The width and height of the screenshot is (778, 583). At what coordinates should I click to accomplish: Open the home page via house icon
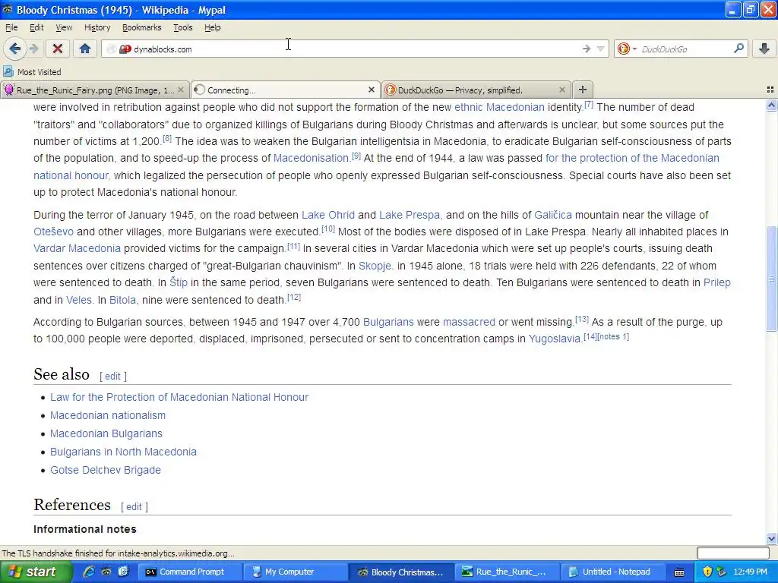(85, 49)
